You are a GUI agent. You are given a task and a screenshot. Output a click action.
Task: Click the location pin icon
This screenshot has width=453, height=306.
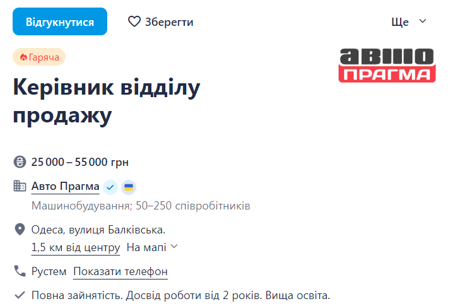pos(20,230)
